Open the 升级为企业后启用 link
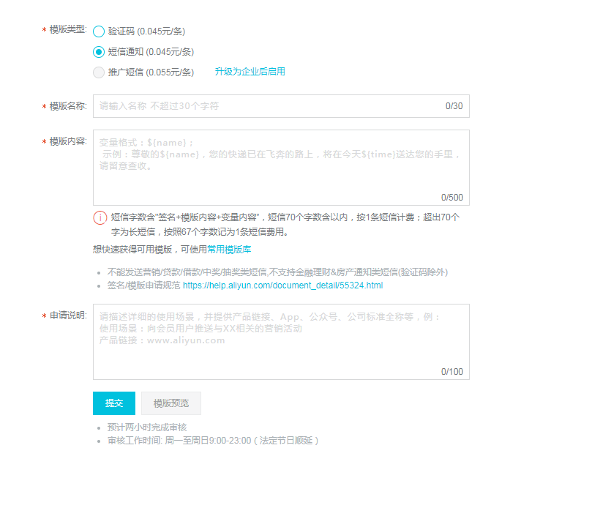 pos(250,72)
